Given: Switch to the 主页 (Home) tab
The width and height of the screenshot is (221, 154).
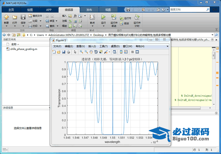Looking at the screenshot, I should [11, 10].
